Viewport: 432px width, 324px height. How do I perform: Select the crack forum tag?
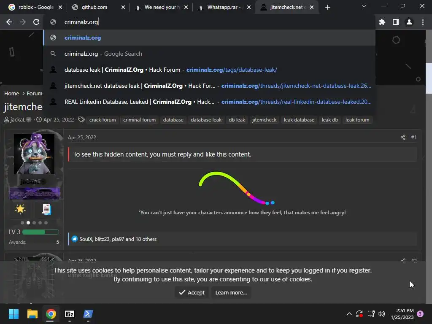click(103, 120)
